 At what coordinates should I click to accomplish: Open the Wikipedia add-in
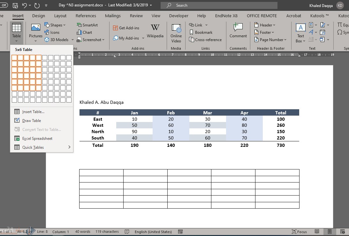pos(155,31)
